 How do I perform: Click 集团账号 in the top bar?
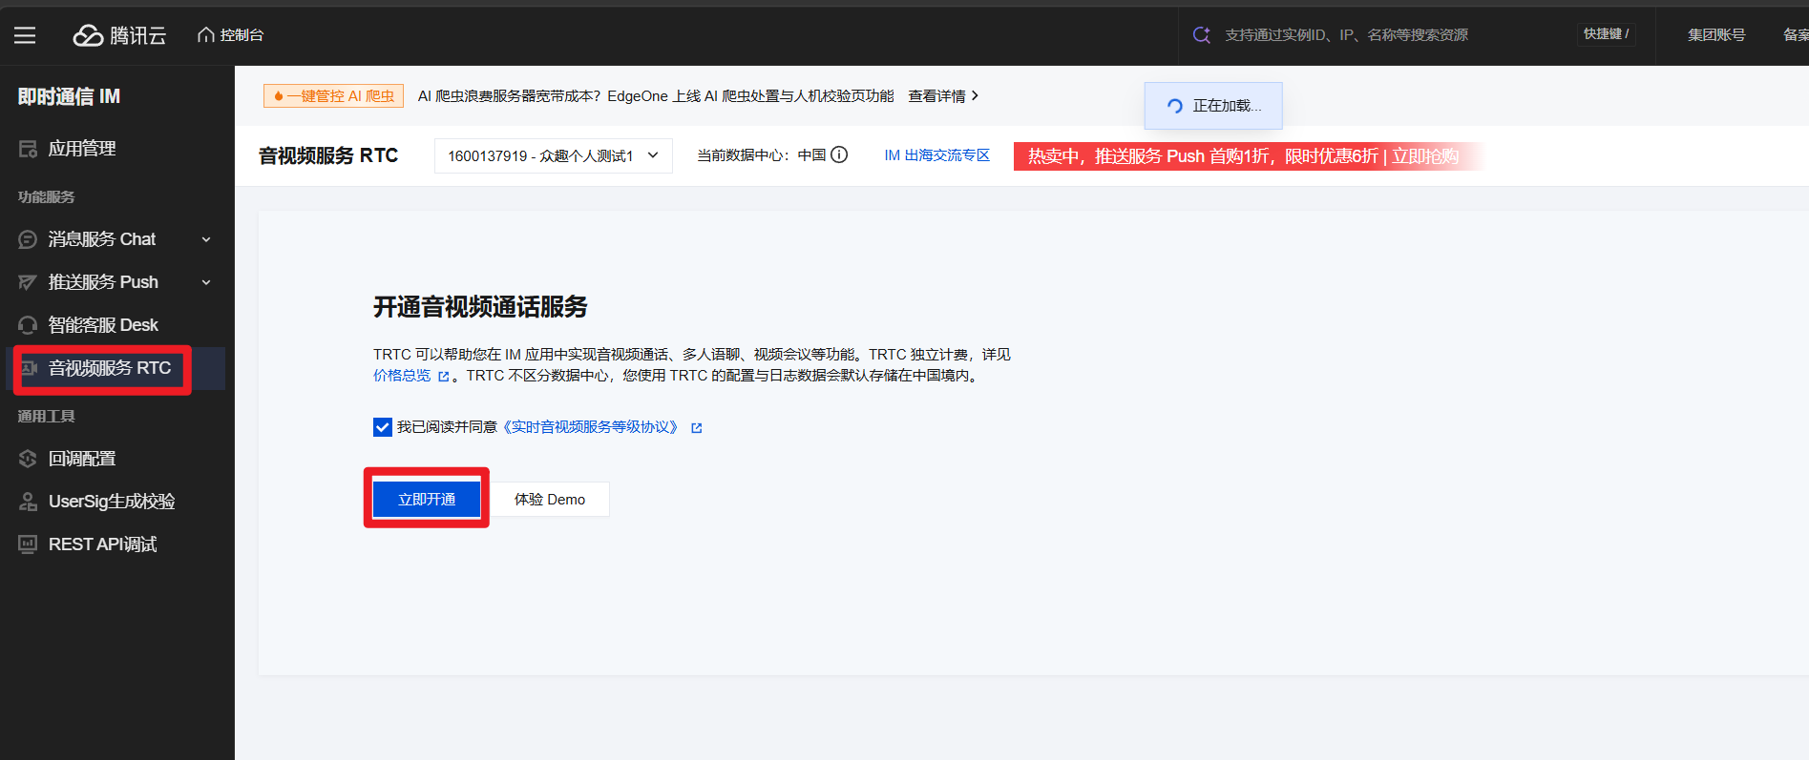click(1716, 34)
